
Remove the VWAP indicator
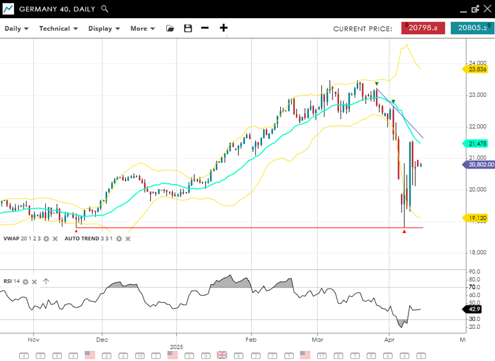55,238
